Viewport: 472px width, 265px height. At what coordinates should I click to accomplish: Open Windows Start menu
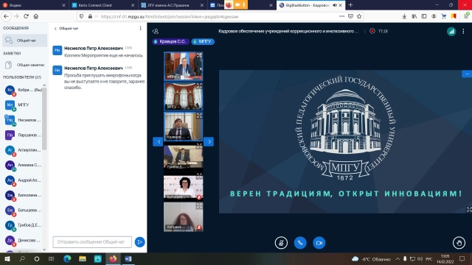click(7, 258)
